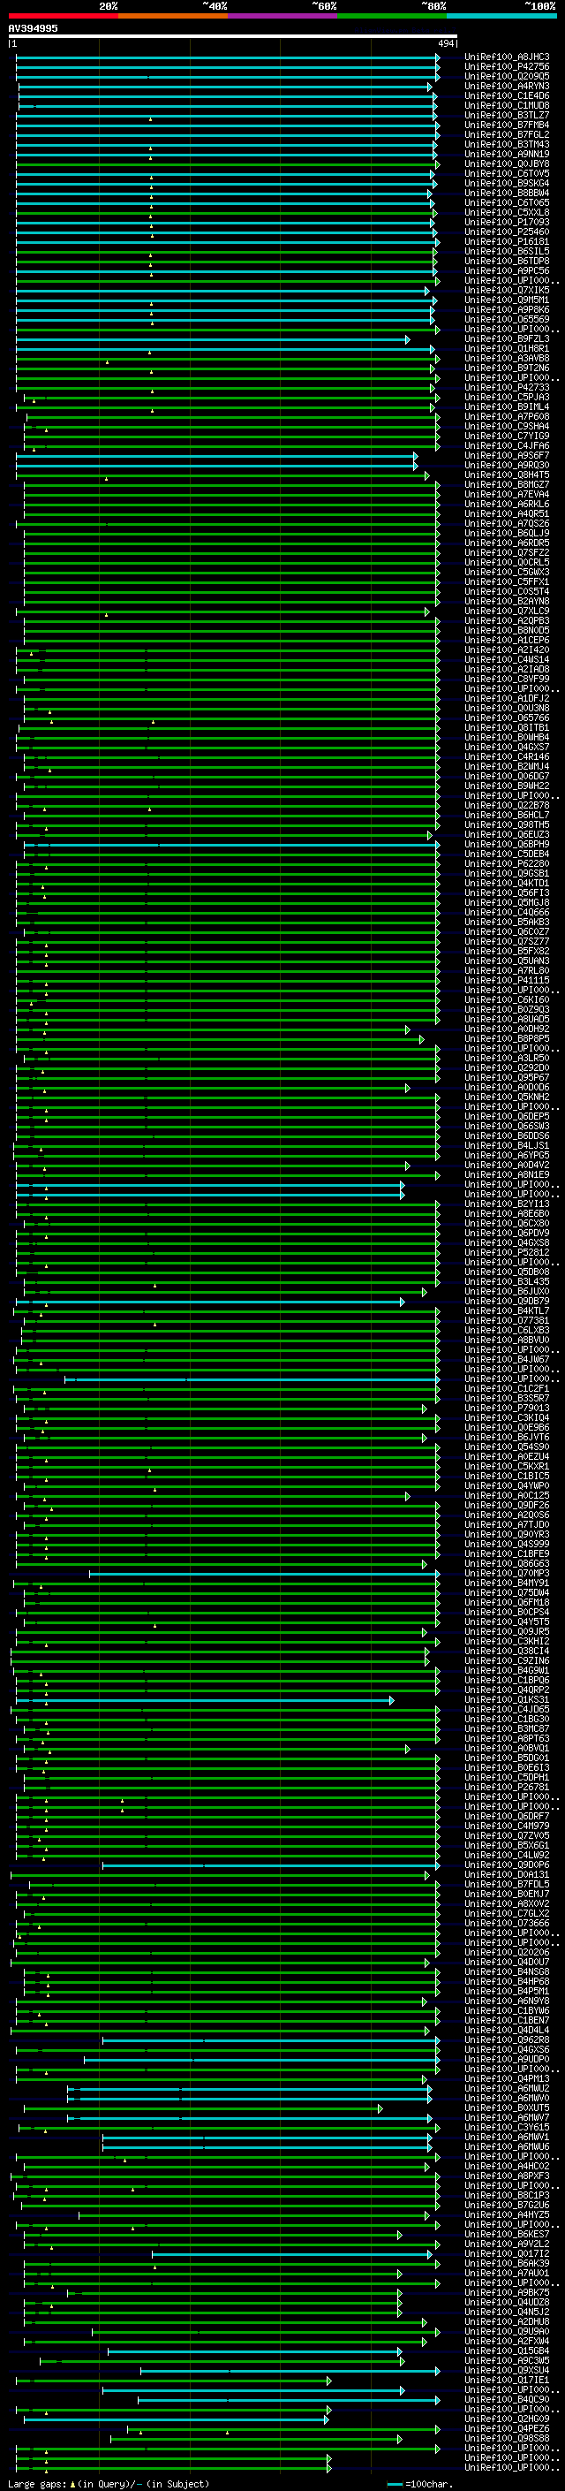The width and height of the screenshot is (565, 2491).
Task: Select the UniRef100_A4QR51 label
Action: [507, 513]
